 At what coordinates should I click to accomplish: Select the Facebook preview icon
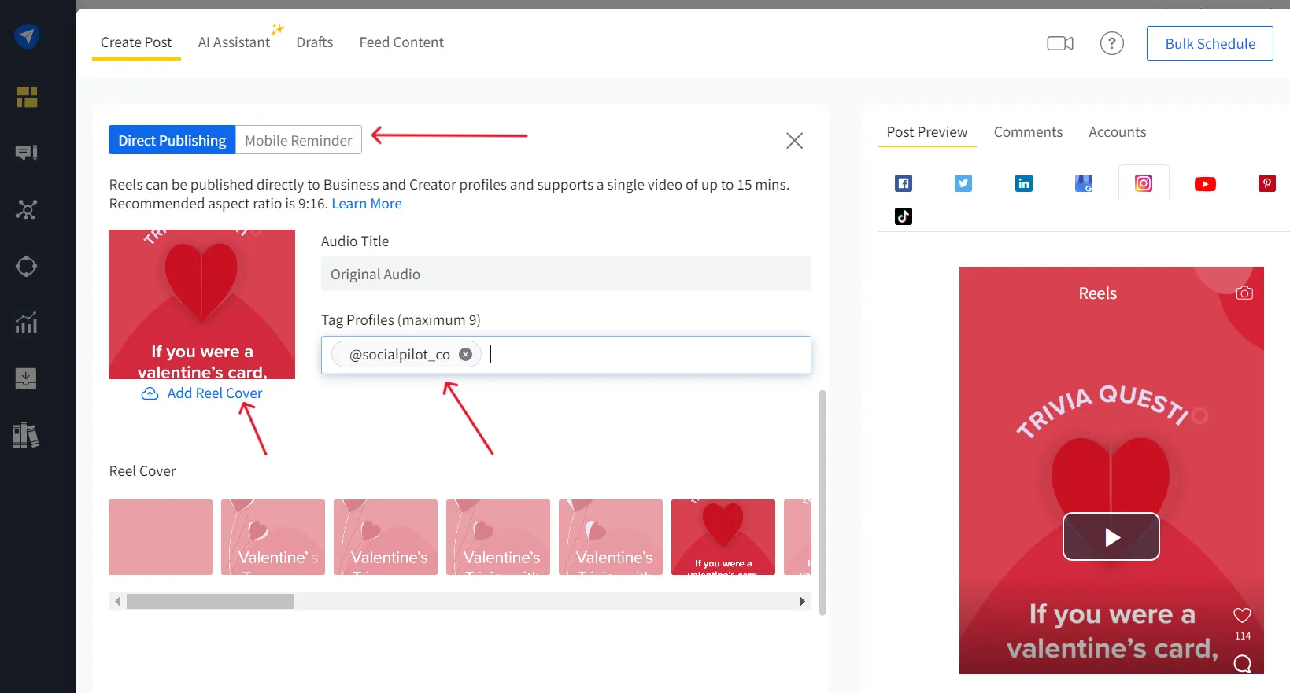904,183
